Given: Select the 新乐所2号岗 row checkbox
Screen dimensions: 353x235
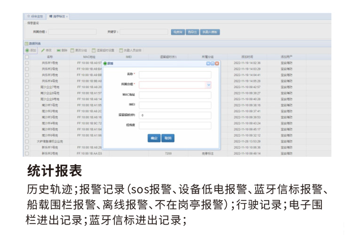Looking at the screenshot, I should pyautogui.click(x=27, y=154).
